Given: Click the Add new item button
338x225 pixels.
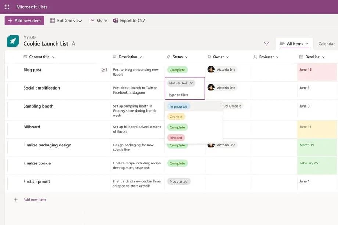Looking at the screenshot, I should (x=24, y=21).
